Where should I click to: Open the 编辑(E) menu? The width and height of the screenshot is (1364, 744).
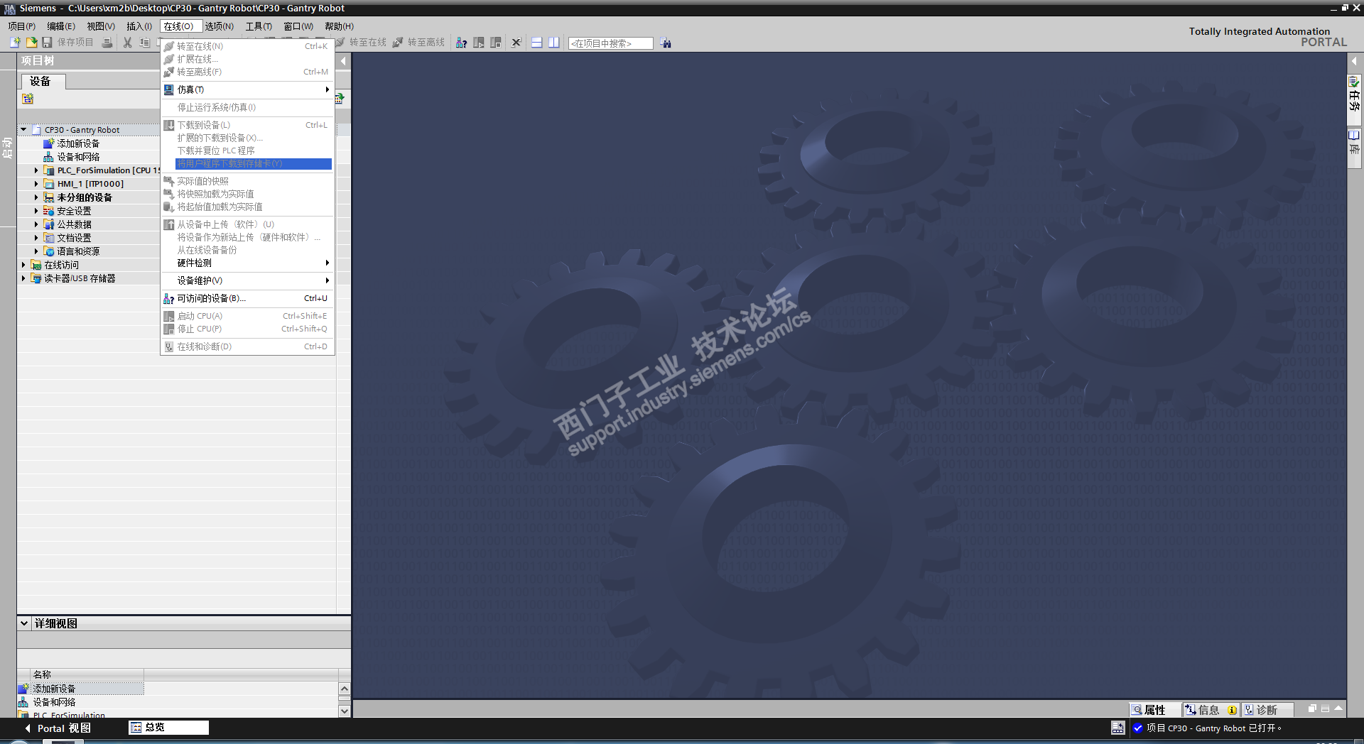tap(61, 26)
